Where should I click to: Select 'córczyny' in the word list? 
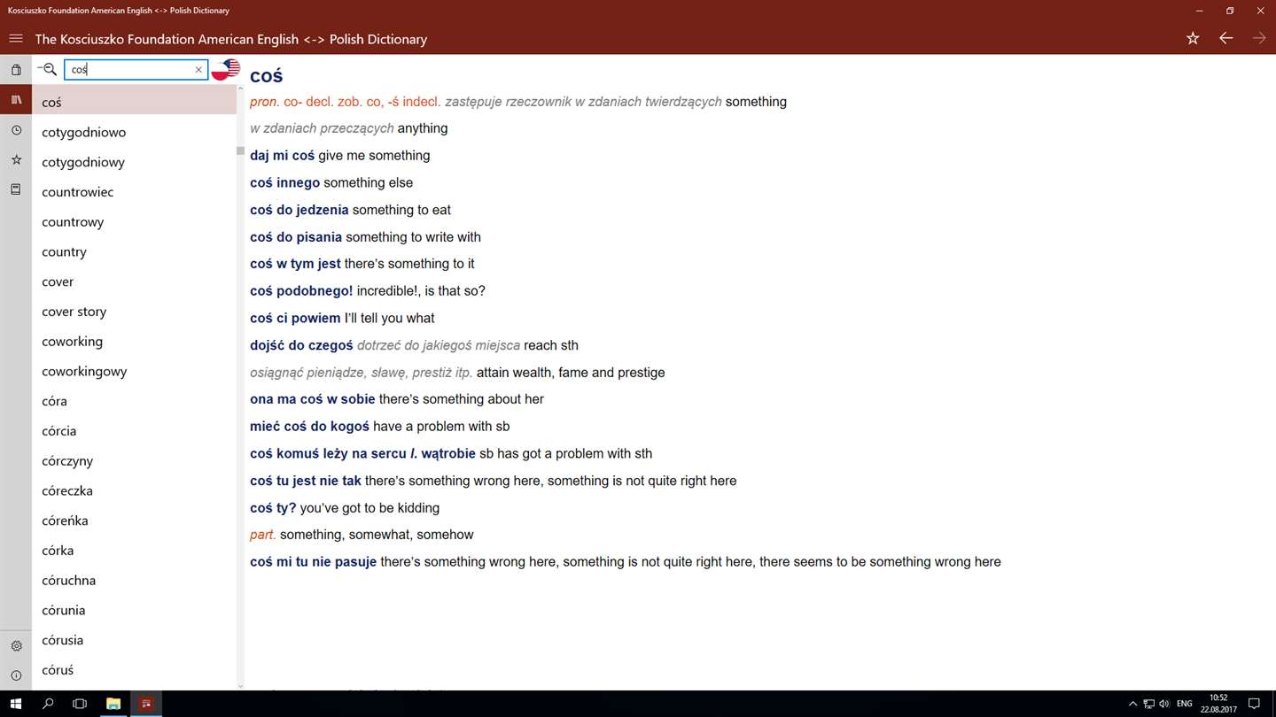point(135,460)
